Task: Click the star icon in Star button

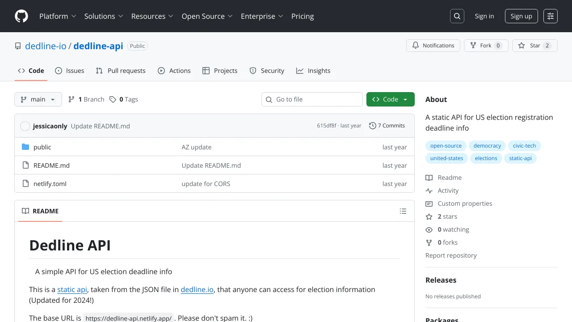Action: (522, 46)
